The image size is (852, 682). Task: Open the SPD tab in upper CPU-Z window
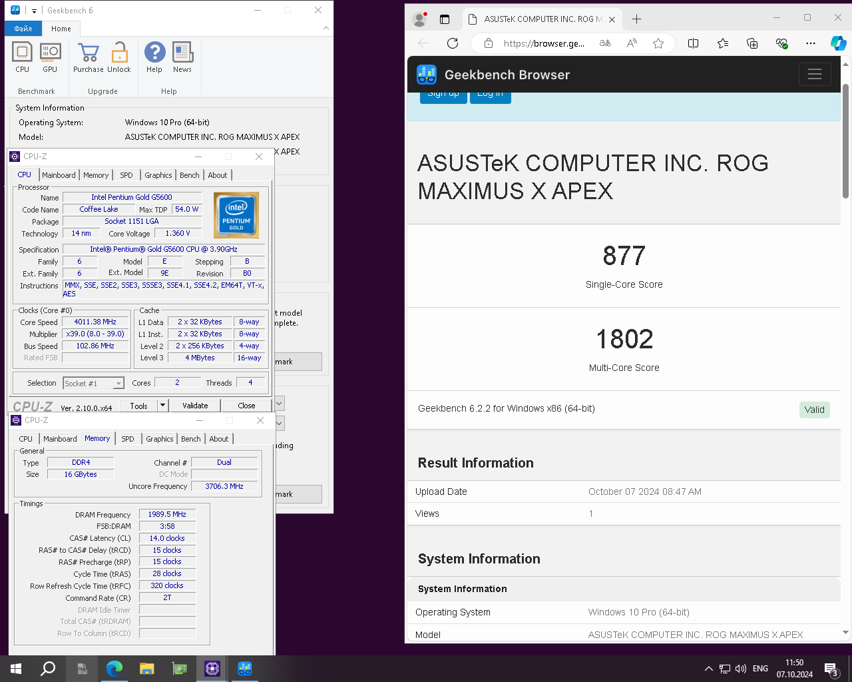click(126, 175)
